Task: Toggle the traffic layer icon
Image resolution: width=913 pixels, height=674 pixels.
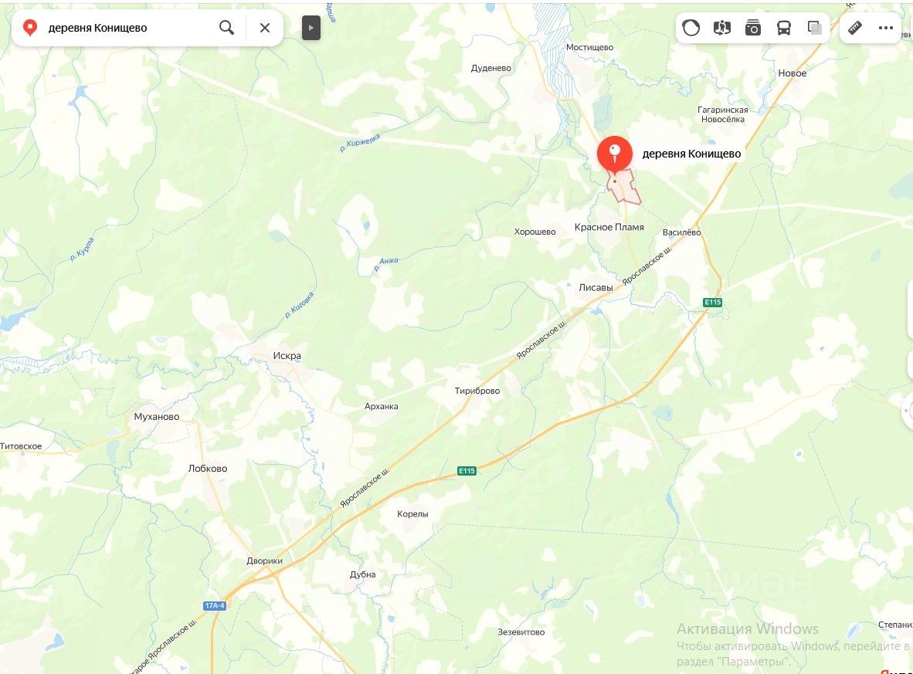Action: click(x=691, y=27)
